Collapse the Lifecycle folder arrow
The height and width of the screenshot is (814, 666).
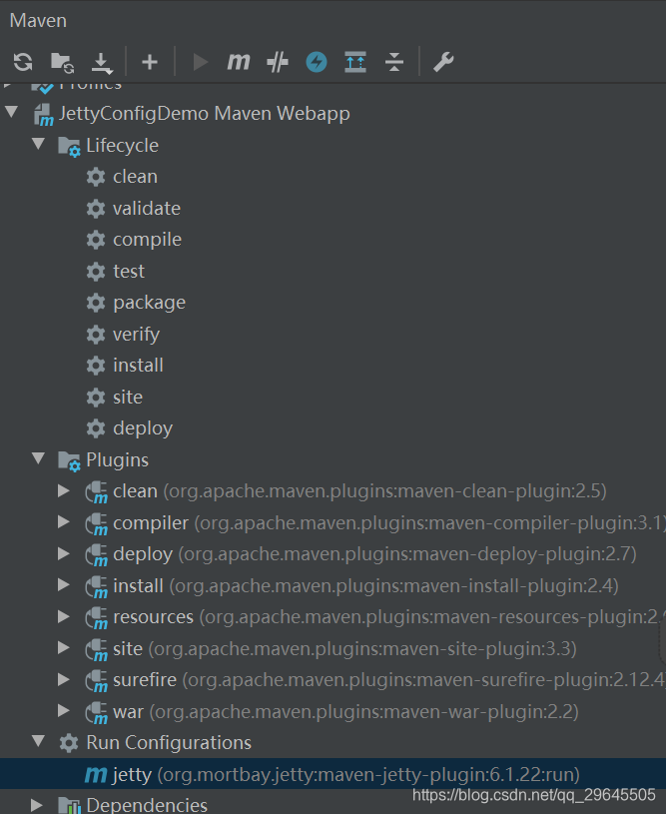(x=38, y=143)
